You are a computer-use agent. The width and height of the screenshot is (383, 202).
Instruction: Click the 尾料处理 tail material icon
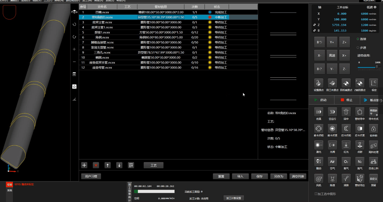point(374,145)
